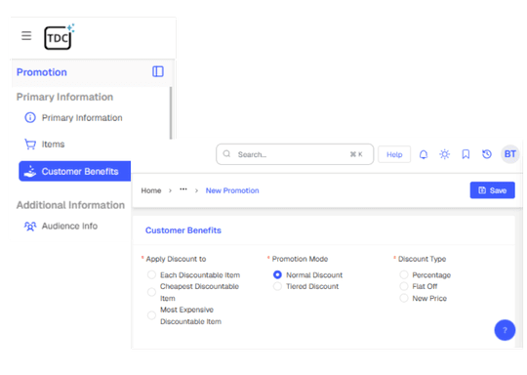
Task: Click the Additional Information heading
Action: (70, 205)
